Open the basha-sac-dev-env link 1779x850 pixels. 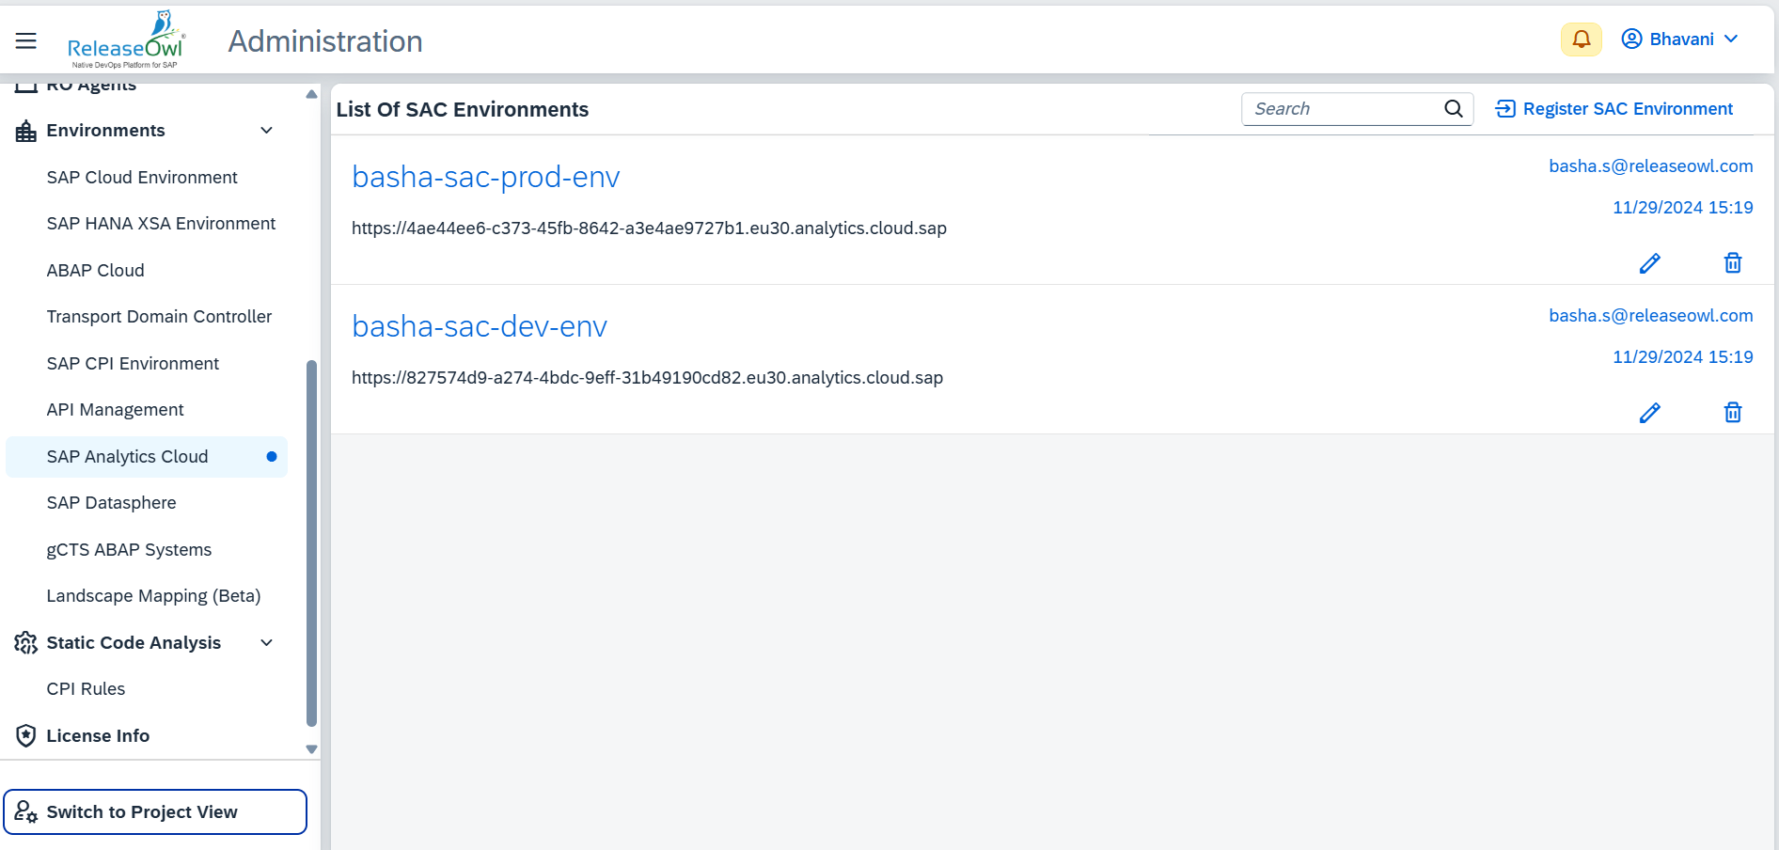coord(480,326)
